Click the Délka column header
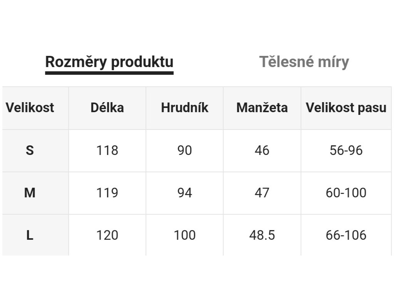 tap(107, 108)
